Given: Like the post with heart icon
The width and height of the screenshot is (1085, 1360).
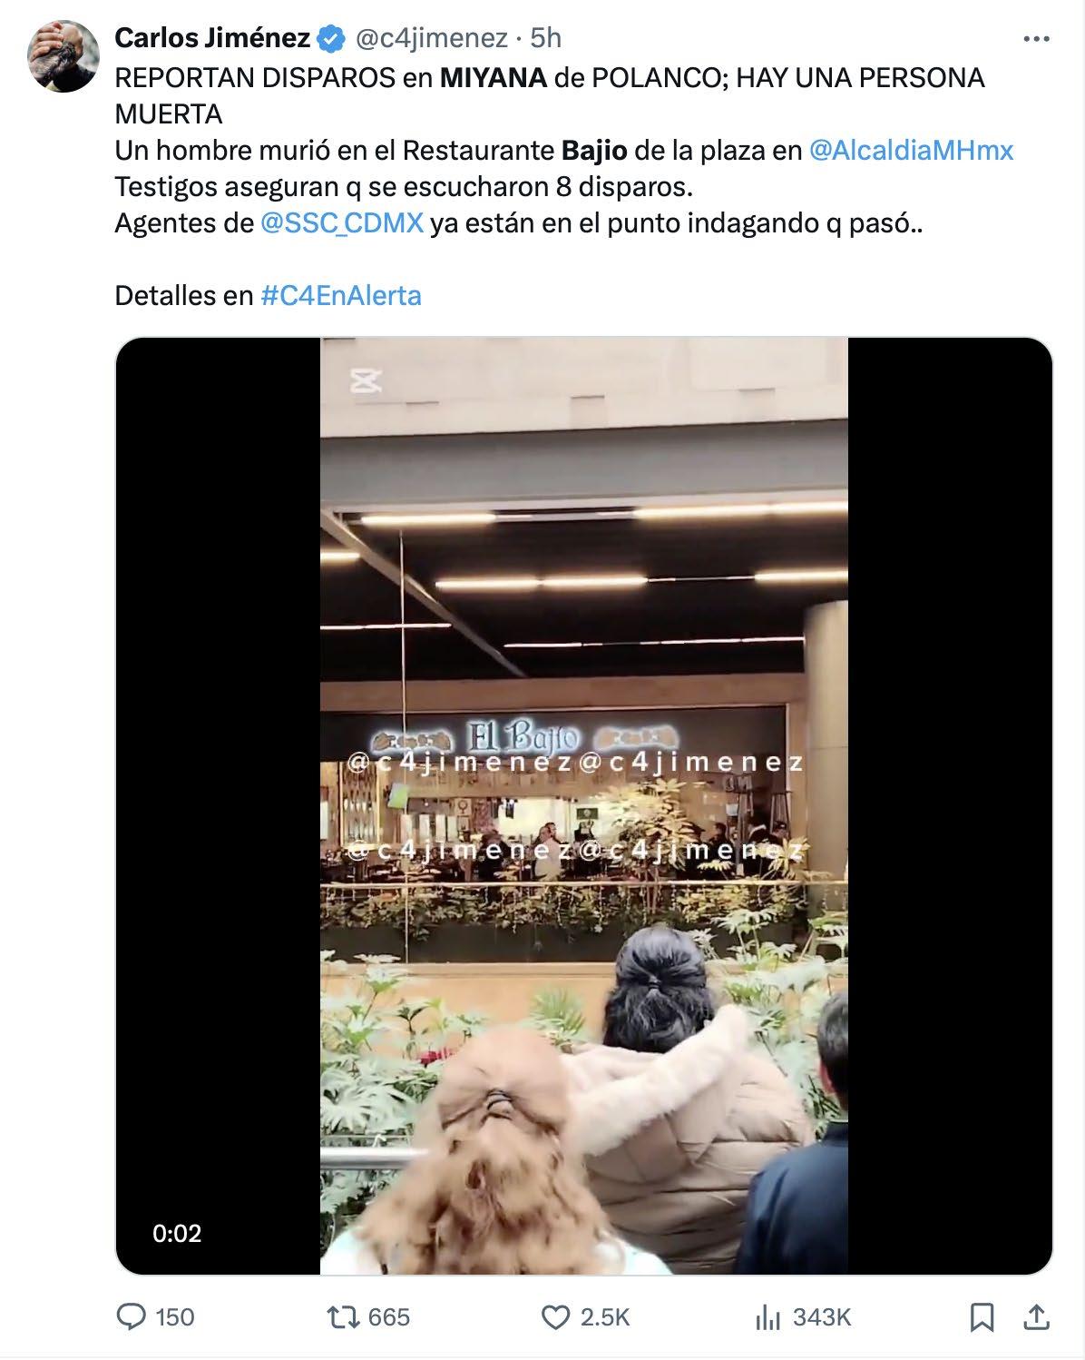Looking at the screenshot, I should (x=554, y=1316).
